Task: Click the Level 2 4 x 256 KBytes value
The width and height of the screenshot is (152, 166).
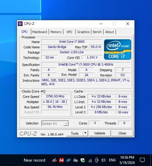Action: (x=101, y=107)
